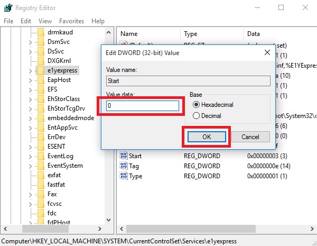Expand the EapHost tree node
Screen dimensions: 317x246
click(30, 80)
